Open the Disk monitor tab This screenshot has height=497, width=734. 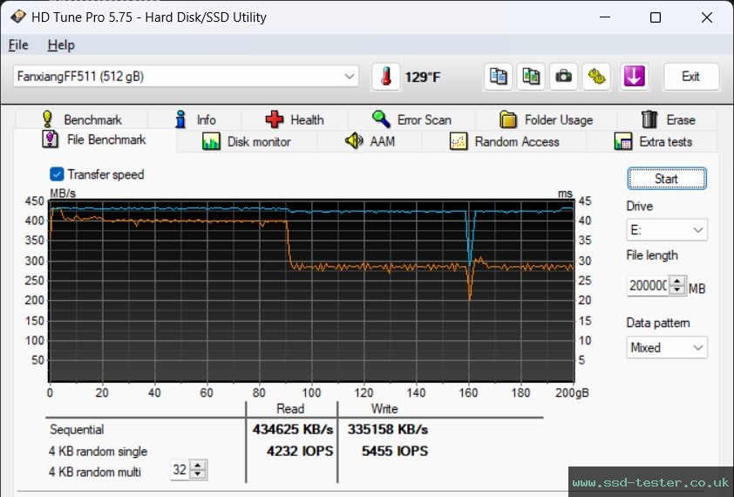point(247,141)
